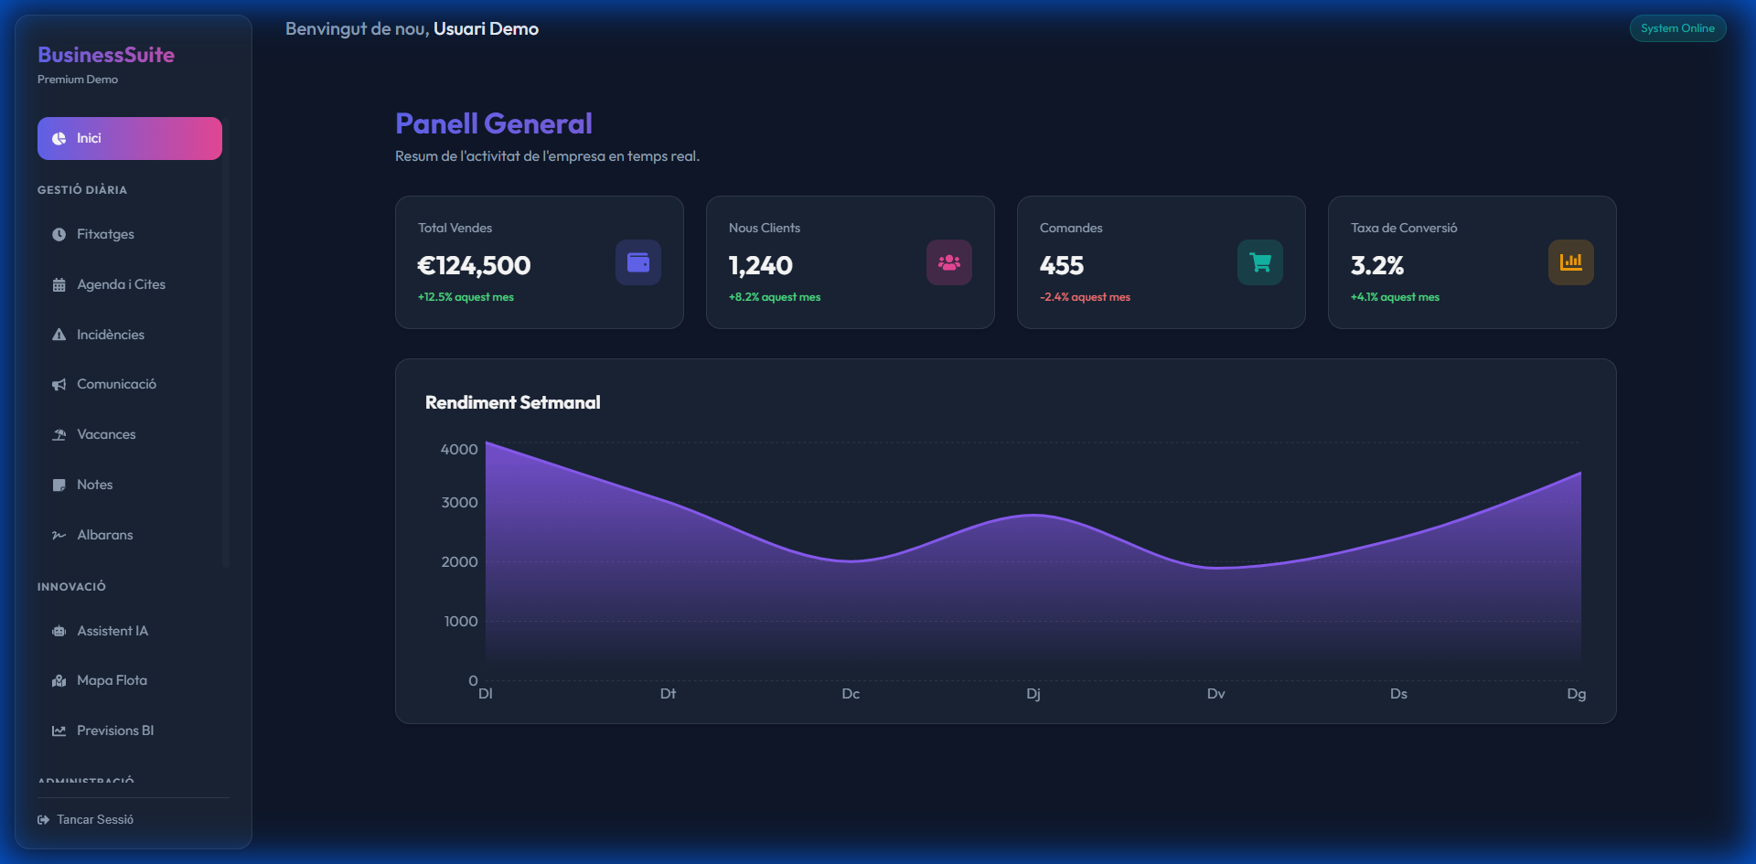Click the System Online status badge
The height and width of the screenshot is (864, 1756).
pyautogui.click(x=1677, y=28)
